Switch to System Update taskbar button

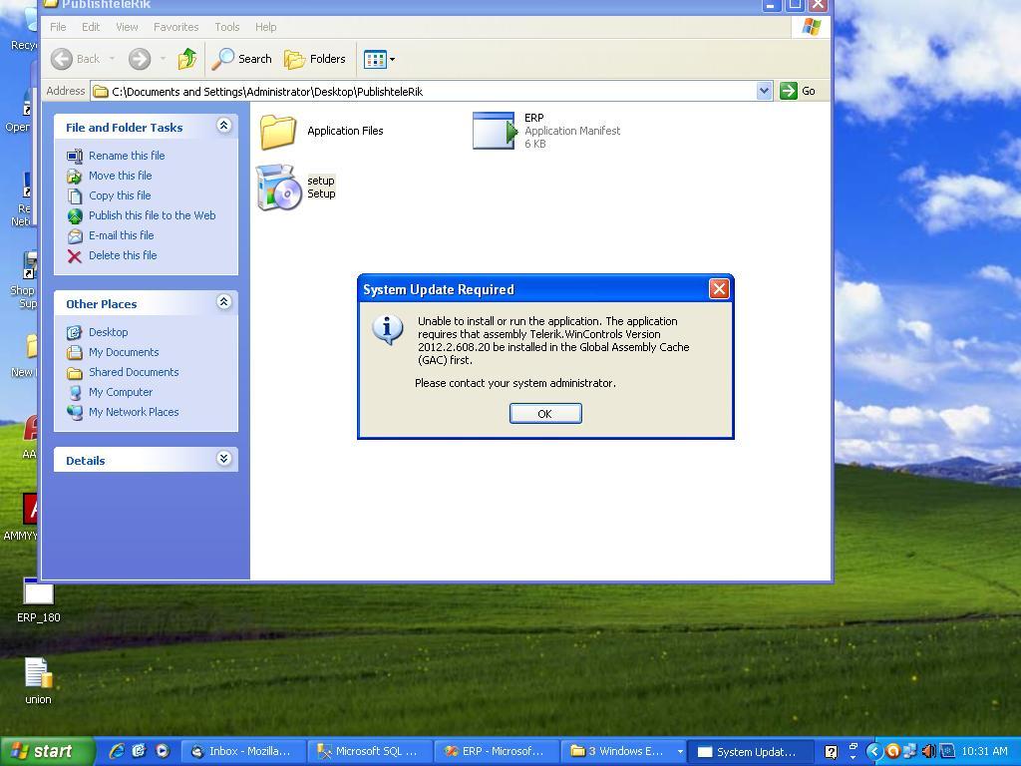(749, 752)
